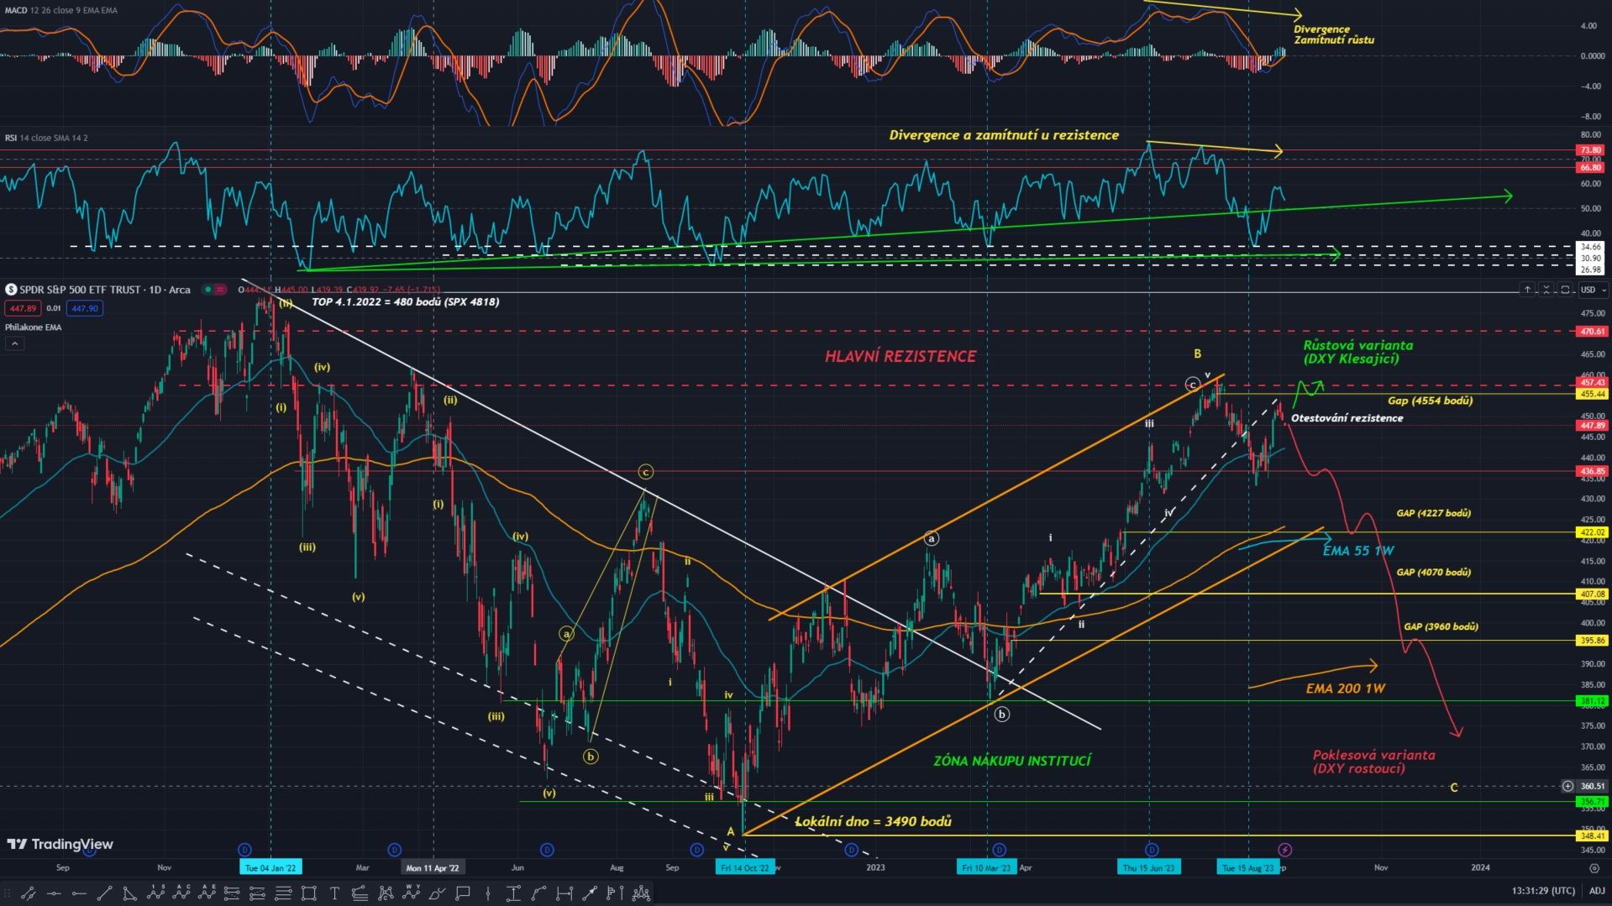This screenshot has height=906, width=1612.
Task: Click the Sell button showing 447.89
Action: (x=23, y=308)
